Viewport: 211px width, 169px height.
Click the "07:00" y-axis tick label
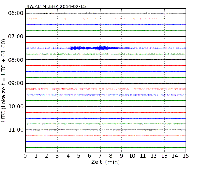coord(16,36)
